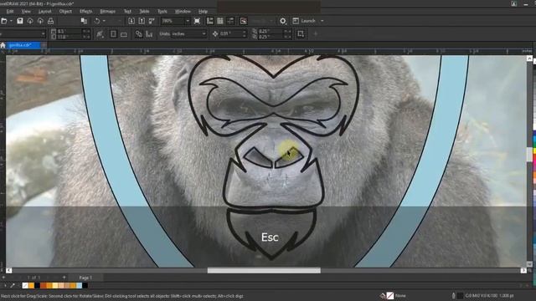Click the Welcome screen home icon
536x301 pixels.
(x=3, y=45)
